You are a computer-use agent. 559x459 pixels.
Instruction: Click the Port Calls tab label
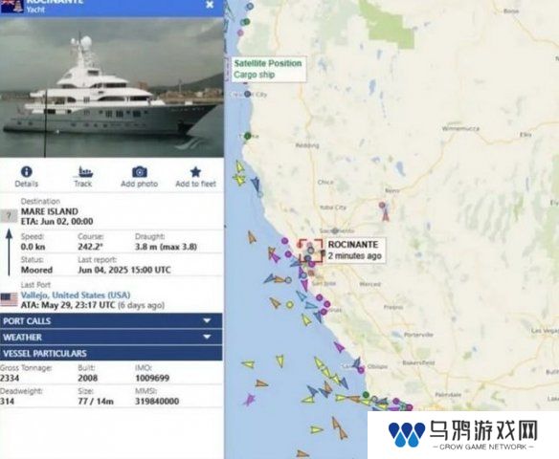click(27, 321)
